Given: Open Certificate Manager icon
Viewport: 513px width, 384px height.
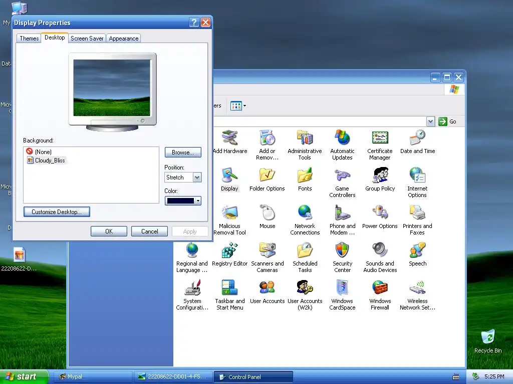Looking at the screenshot, I should (380, 138).
